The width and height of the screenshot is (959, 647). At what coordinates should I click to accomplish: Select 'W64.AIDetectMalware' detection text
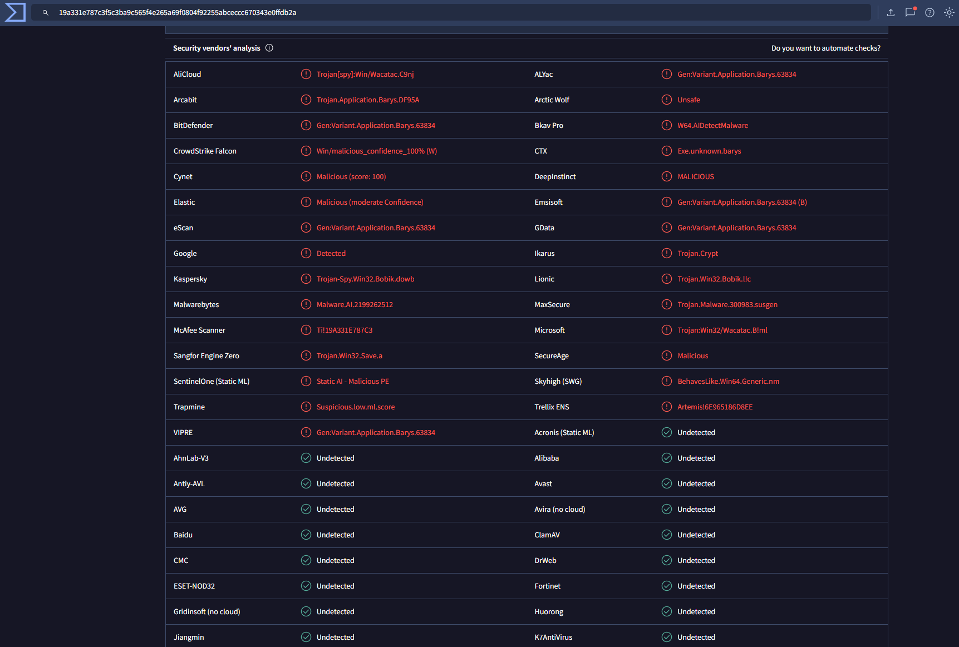(712, 125)
